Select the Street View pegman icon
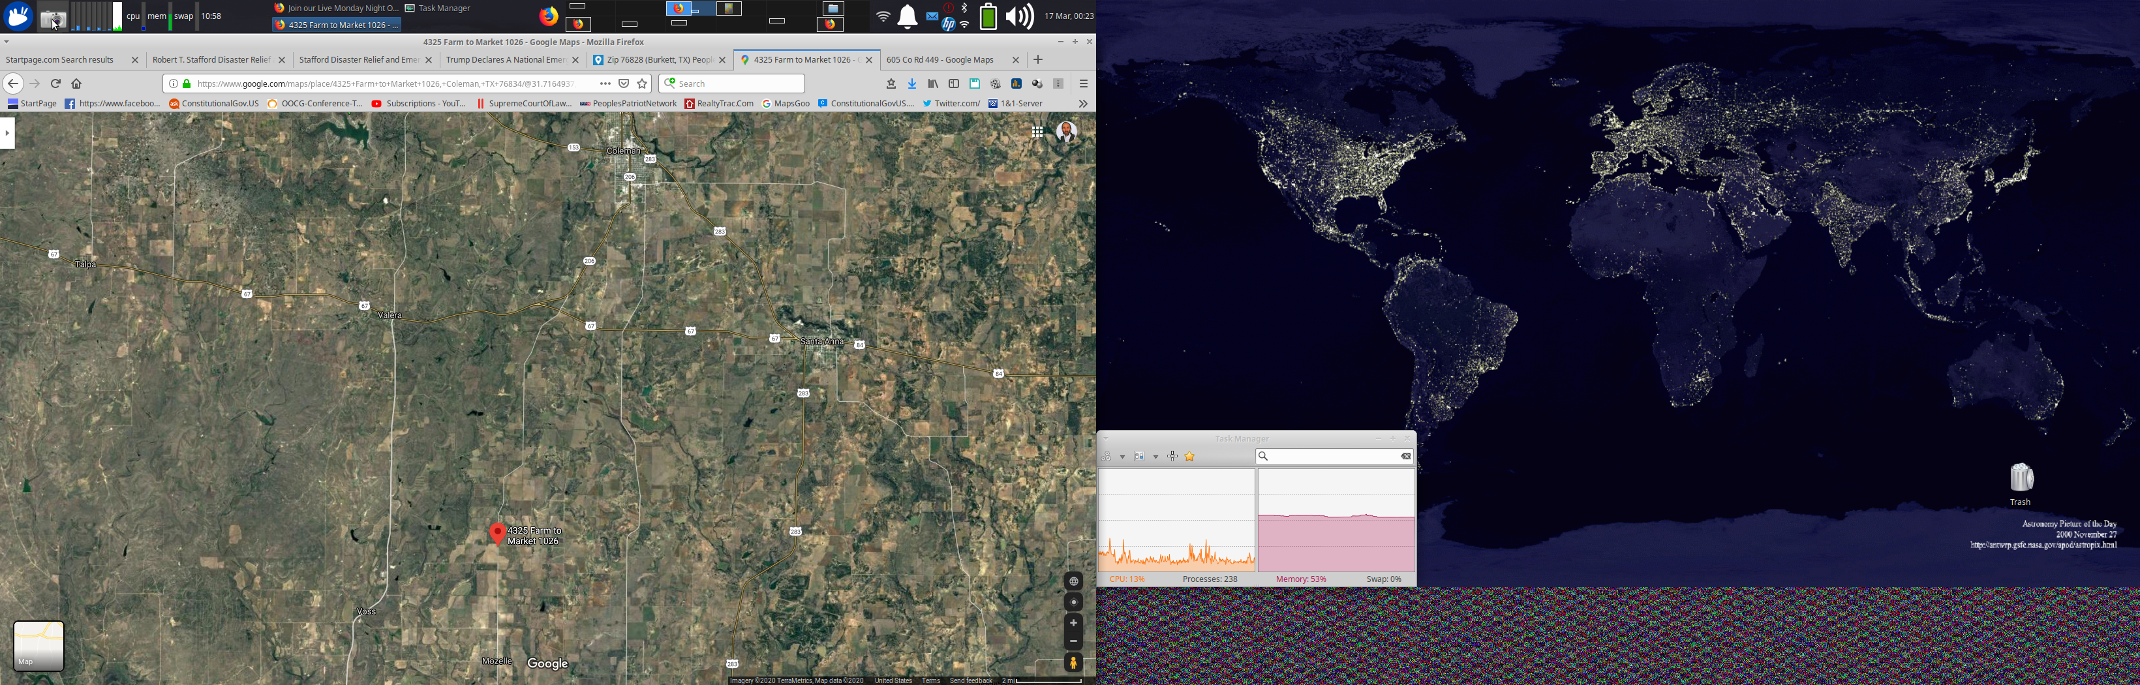This screenshot has width=2140, height=685. click(x=1073, y=663)
